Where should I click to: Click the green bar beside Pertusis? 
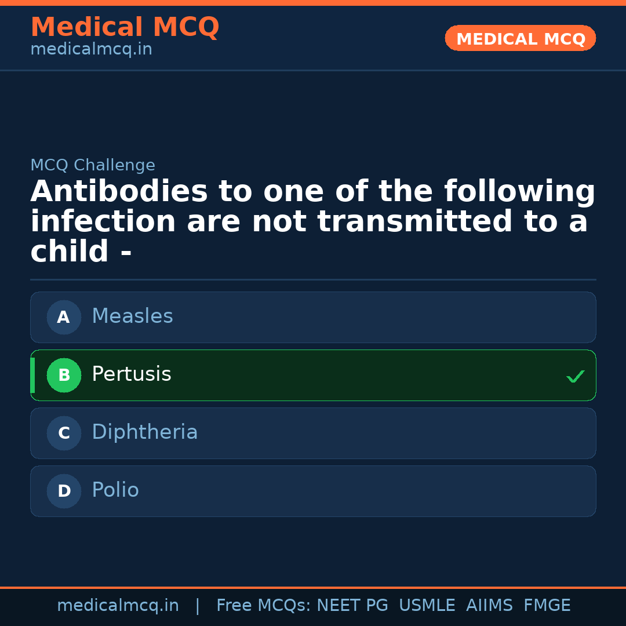pyautogui.click(x=32, y=375)
